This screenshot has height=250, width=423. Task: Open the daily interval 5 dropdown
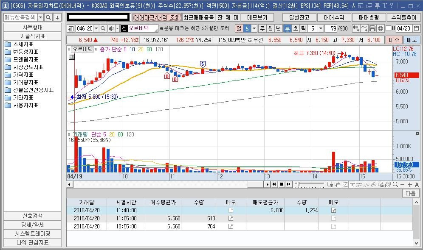click(x=254, y=28)
